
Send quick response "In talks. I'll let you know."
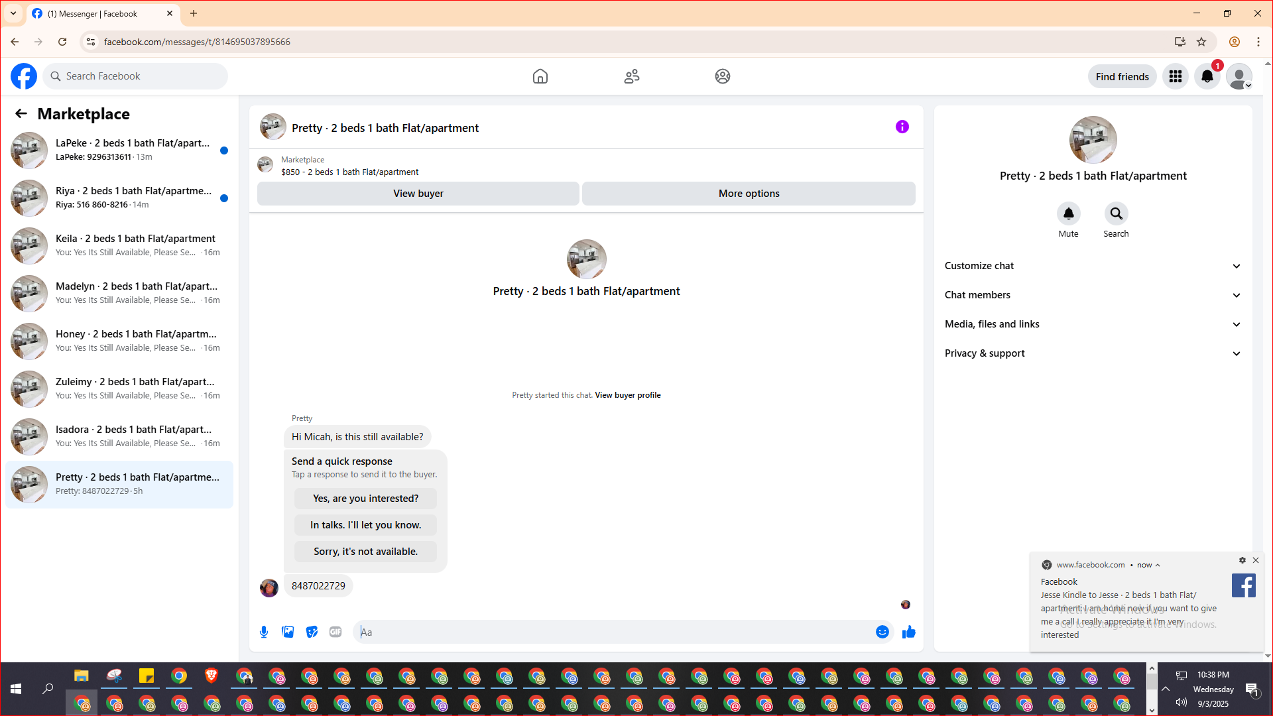pyautogui.click(x=366, y=525)
